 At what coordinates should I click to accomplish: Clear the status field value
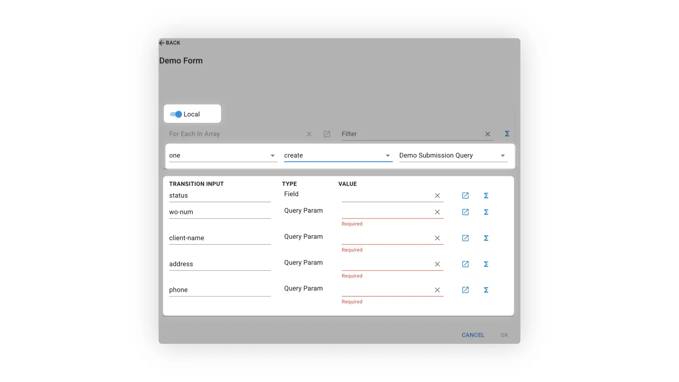tap(437, 196)
